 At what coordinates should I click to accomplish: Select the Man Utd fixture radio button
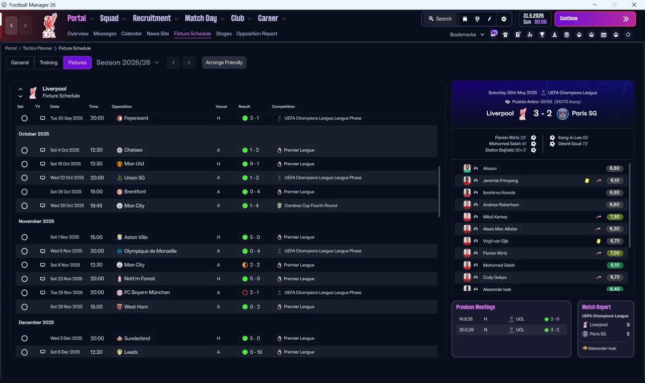(24, 164)
